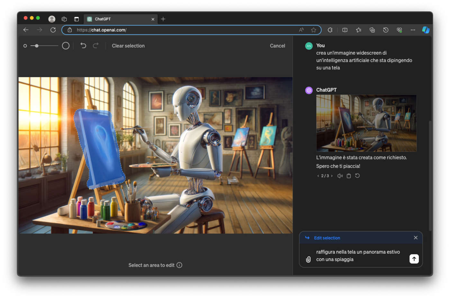Go to next response version
The image size is (450, 299).
pyautogui.click(x=332, y=176)
